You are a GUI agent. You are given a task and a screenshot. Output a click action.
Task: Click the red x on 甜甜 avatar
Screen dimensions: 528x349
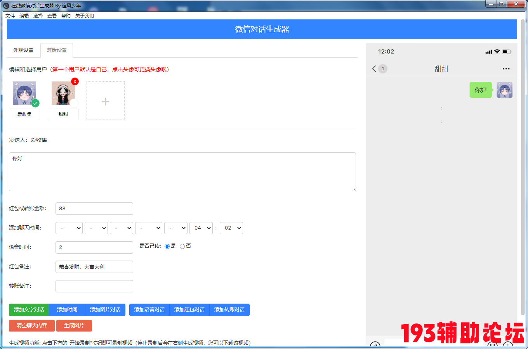click(x=75, y=81)
